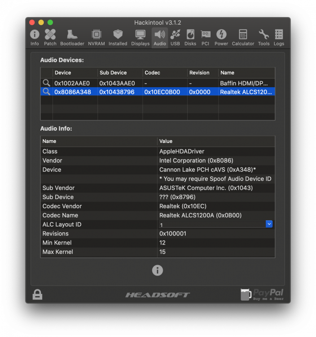Click the Intel Corporation (0x8086) value

pyautogui.click(x=196, y=160)
